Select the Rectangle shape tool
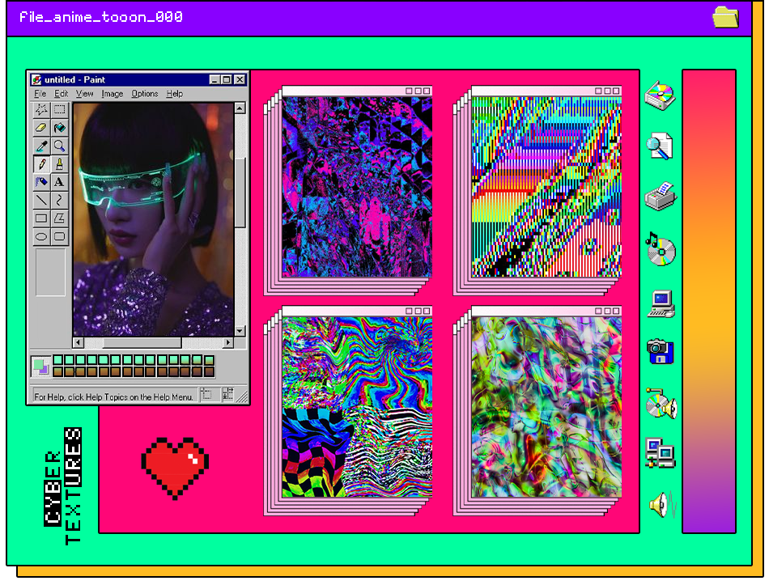 (41, 218)
